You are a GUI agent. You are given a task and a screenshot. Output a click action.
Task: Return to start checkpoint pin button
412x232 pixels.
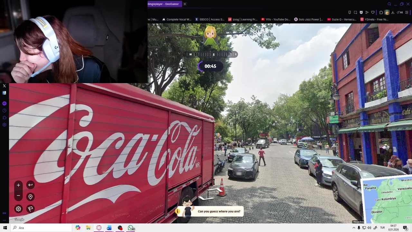(30, 197)
